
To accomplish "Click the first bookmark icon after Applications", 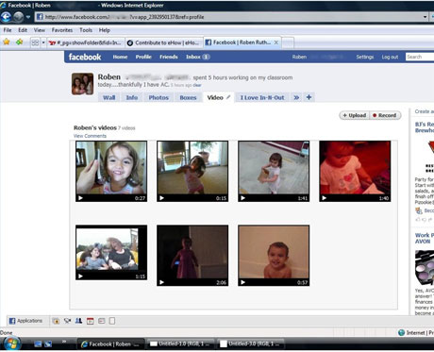I will pos(56,321).
